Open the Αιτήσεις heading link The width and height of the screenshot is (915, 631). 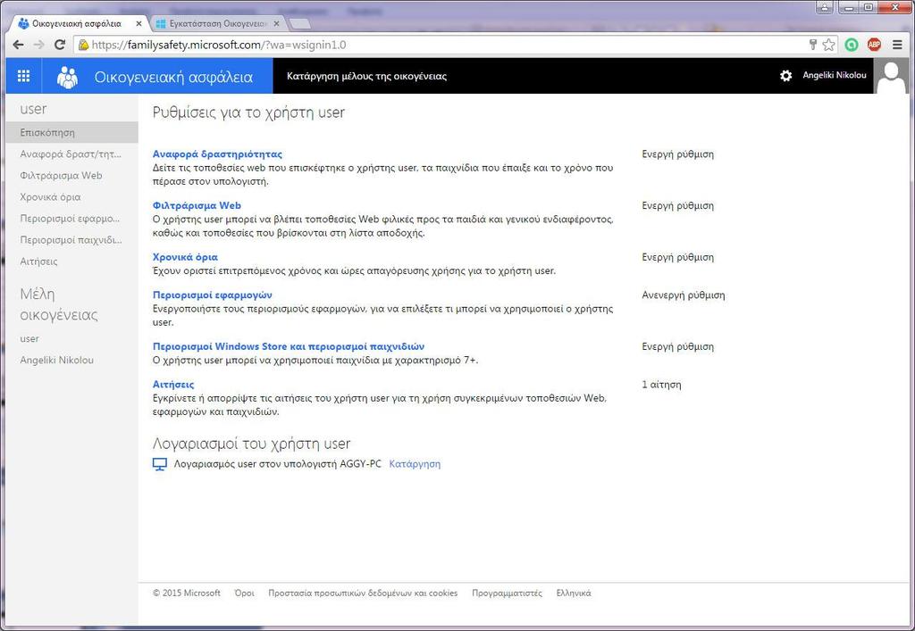tap(173, 384)
